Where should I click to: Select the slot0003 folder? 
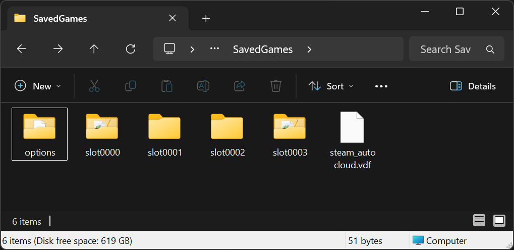(x=290, y=134)
